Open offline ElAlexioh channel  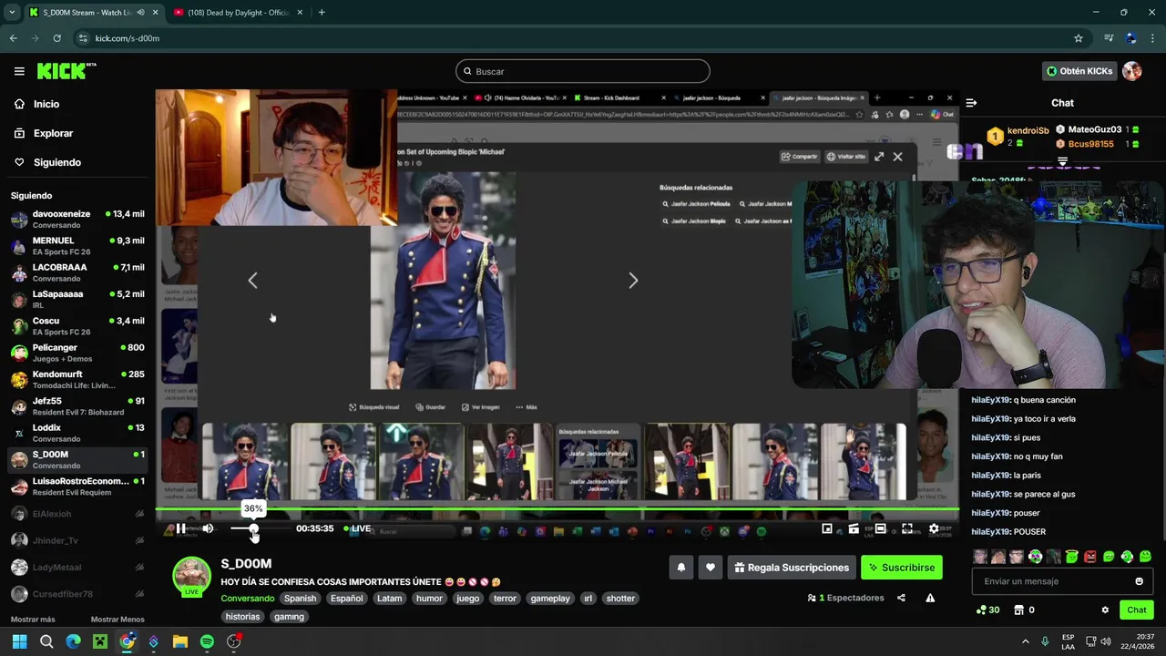click(77, 514)
